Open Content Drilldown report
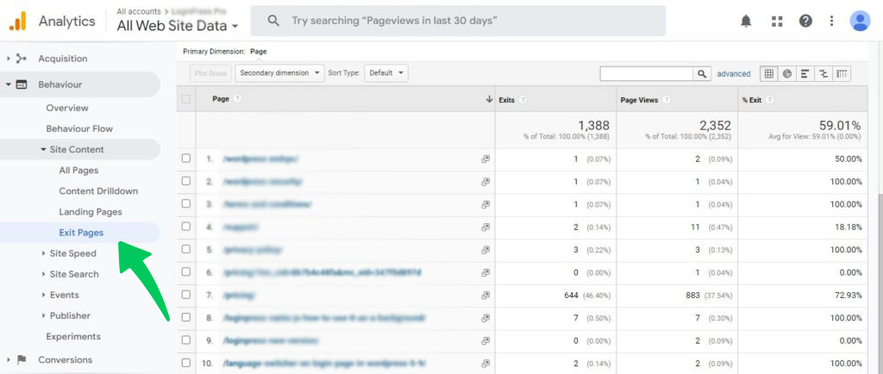 (98, 191)
